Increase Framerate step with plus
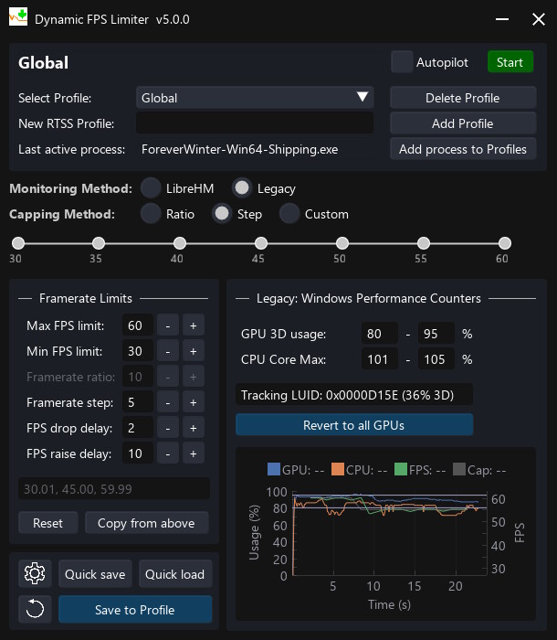Image resolution: width=557 pixels, height=640 pixels. point(194,402)
